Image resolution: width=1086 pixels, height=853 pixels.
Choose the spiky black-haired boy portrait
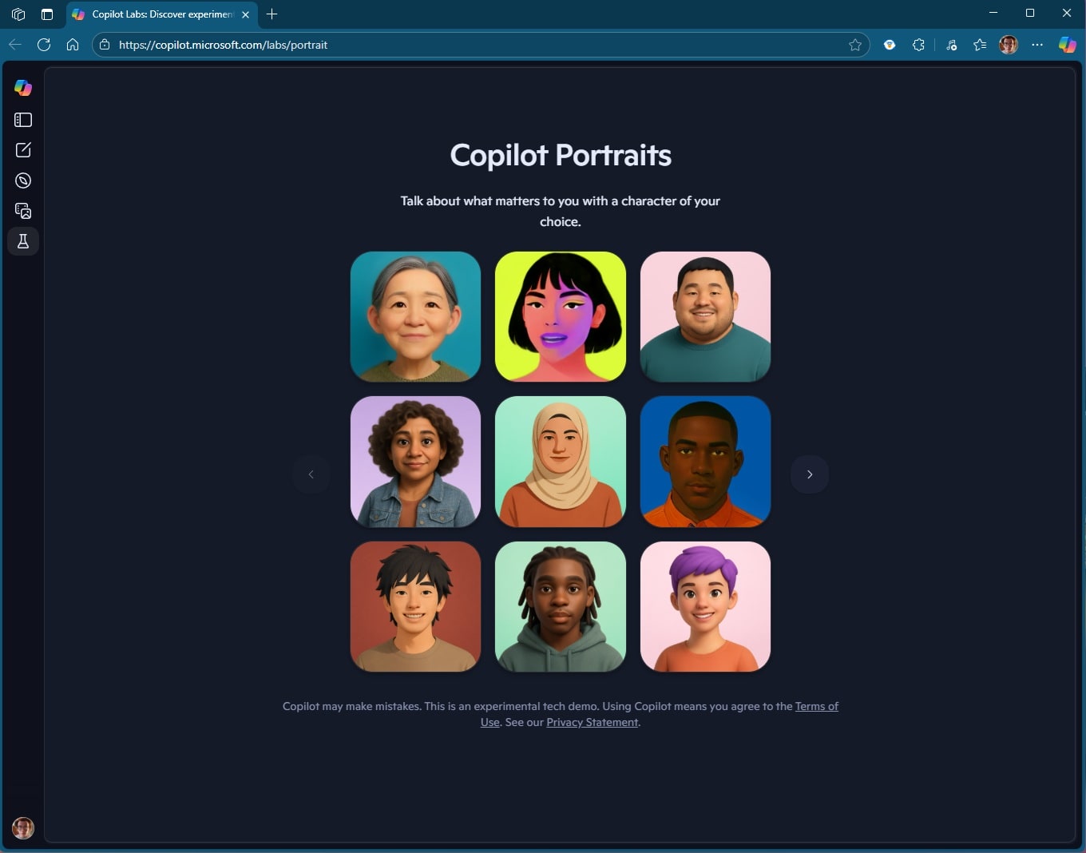(x=415, y=606)
